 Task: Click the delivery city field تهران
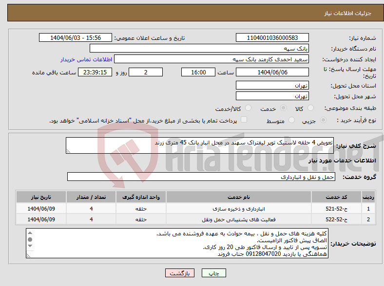(272, 96)
